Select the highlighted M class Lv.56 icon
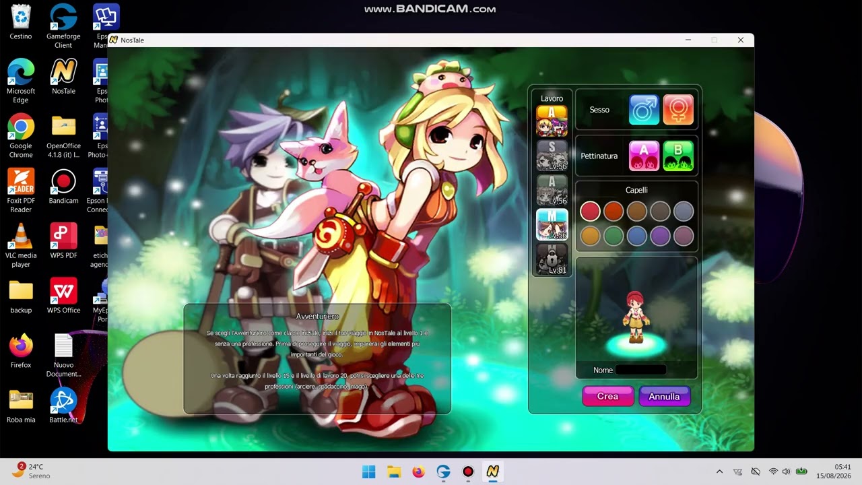The width and height of the screenshot is (862, 485). (x=552, y=224)
